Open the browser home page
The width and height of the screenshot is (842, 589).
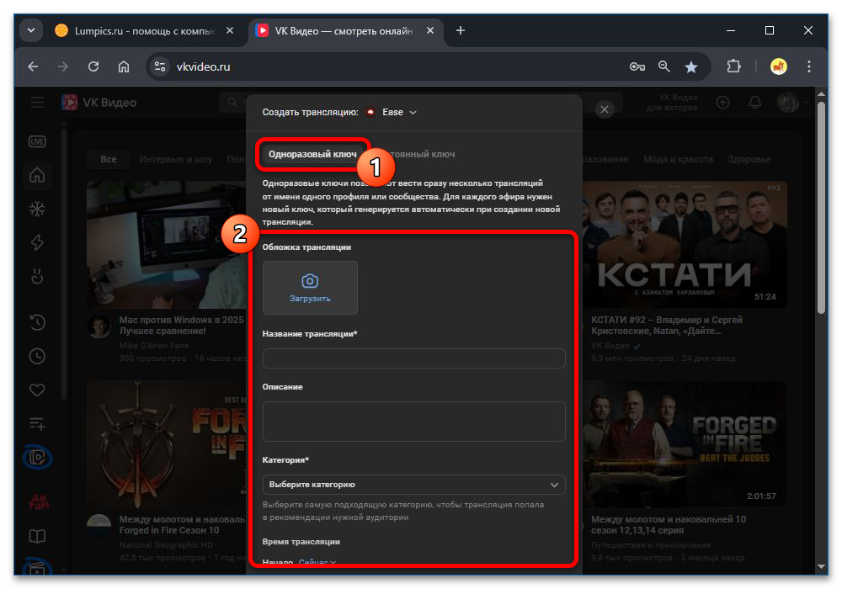(124, 66)
